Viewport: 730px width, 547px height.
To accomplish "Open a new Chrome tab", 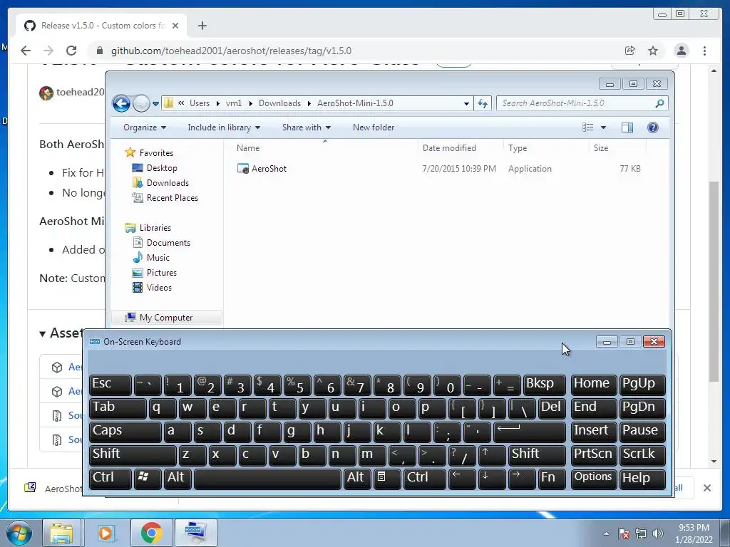I will pos(202,26).
